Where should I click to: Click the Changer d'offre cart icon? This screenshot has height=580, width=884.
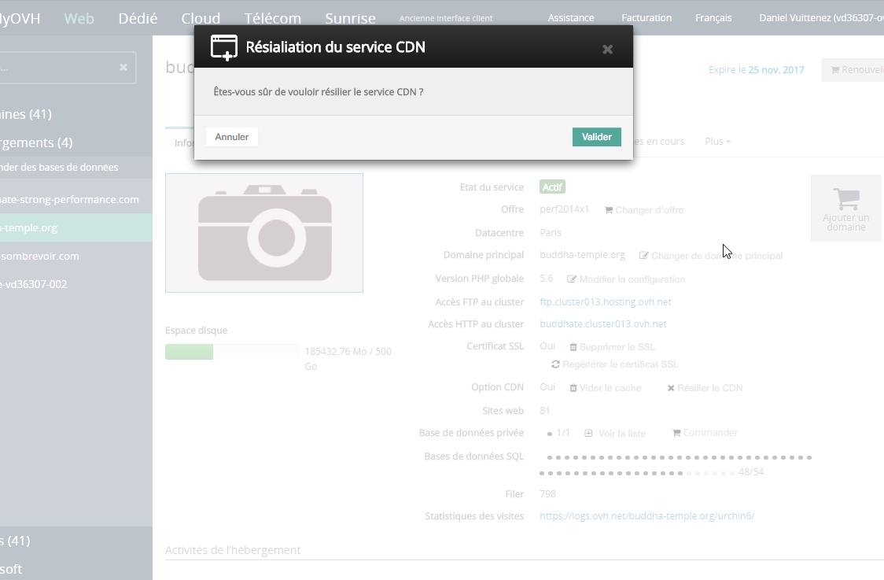(608, 210)
